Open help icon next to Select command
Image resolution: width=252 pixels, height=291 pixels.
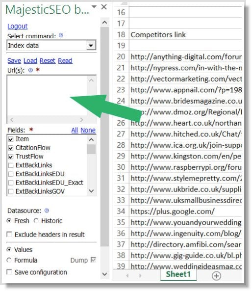tap(61, 35)
